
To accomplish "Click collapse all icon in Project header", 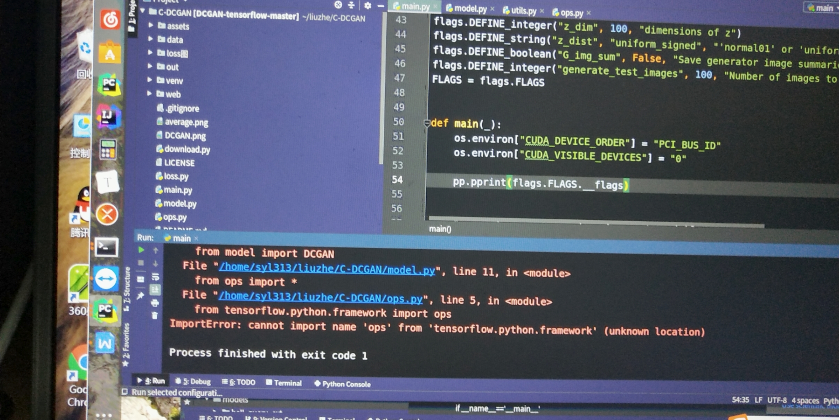I will pyautogui.click(x=351, y=5).
